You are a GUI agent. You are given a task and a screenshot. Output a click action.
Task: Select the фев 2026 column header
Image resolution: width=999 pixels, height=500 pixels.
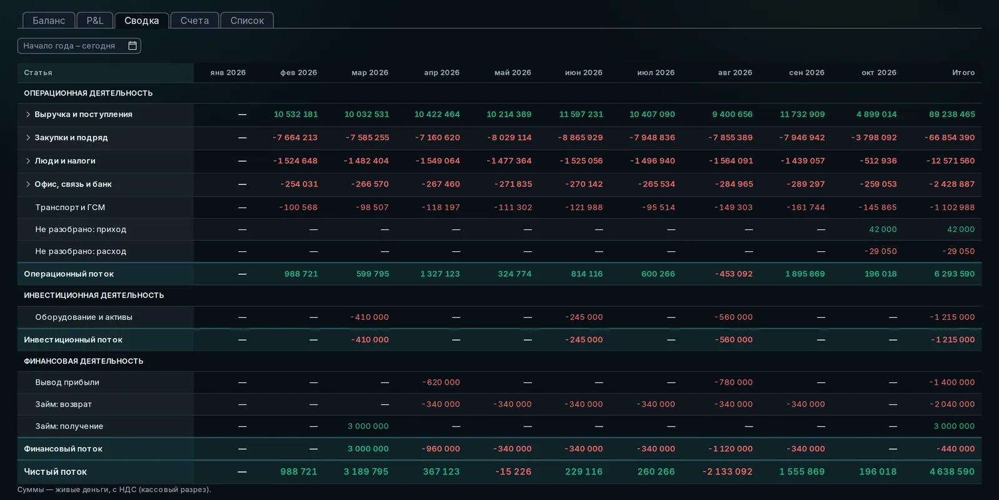pyautogui.click(x=298, y=73)
